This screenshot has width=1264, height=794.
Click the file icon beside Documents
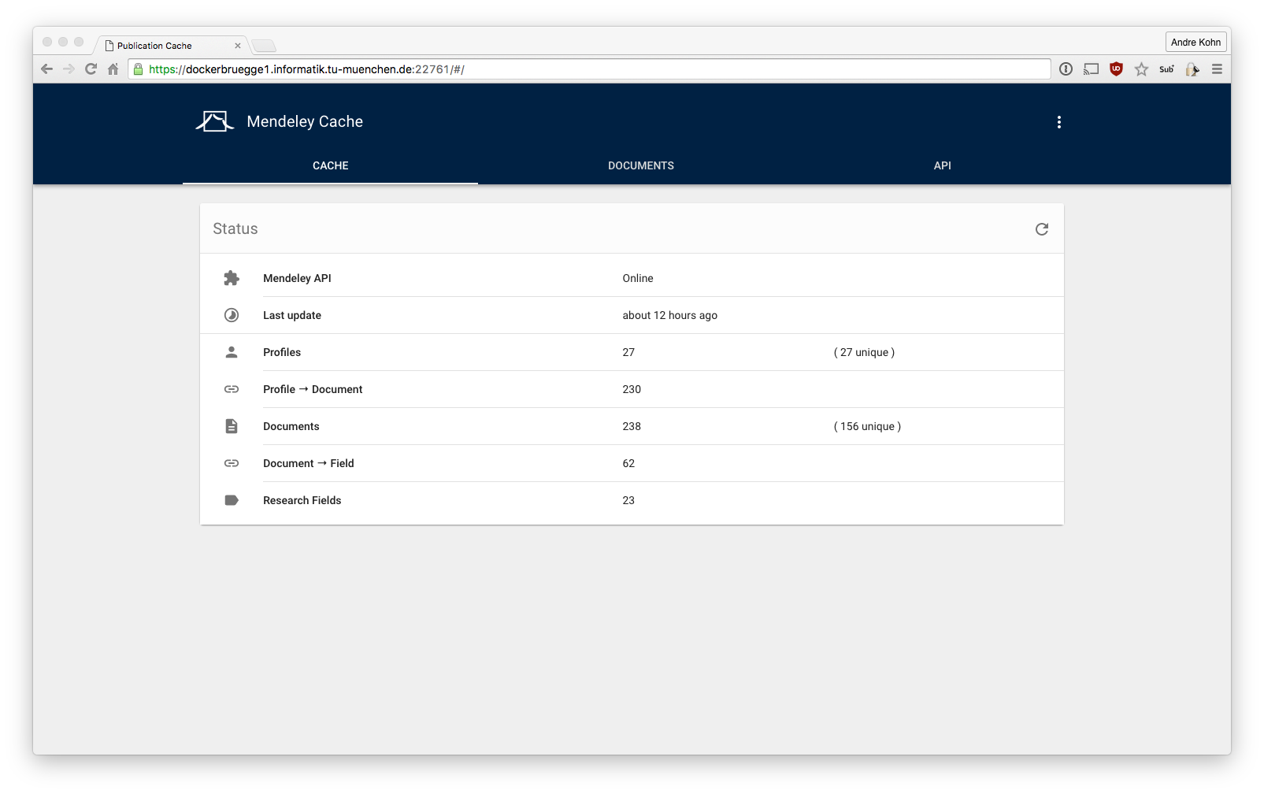click(232, 426)
